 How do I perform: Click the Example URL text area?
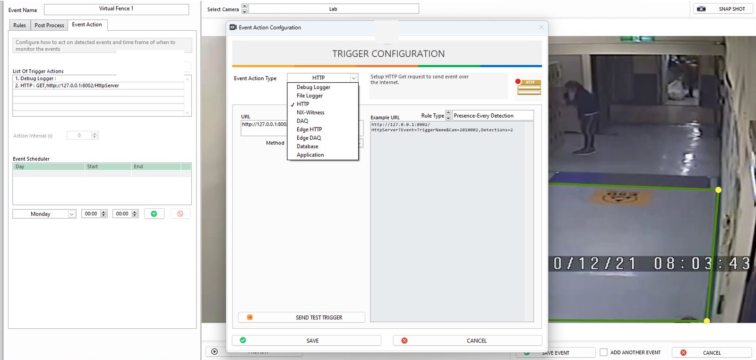448,222
